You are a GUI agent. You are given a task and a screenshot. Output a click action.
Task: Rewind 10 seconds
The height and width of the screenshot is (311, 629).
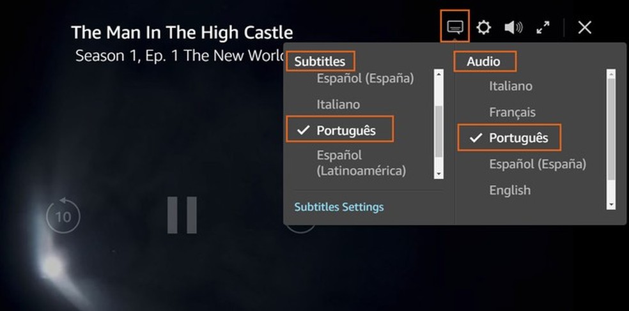tap(63, 216)
